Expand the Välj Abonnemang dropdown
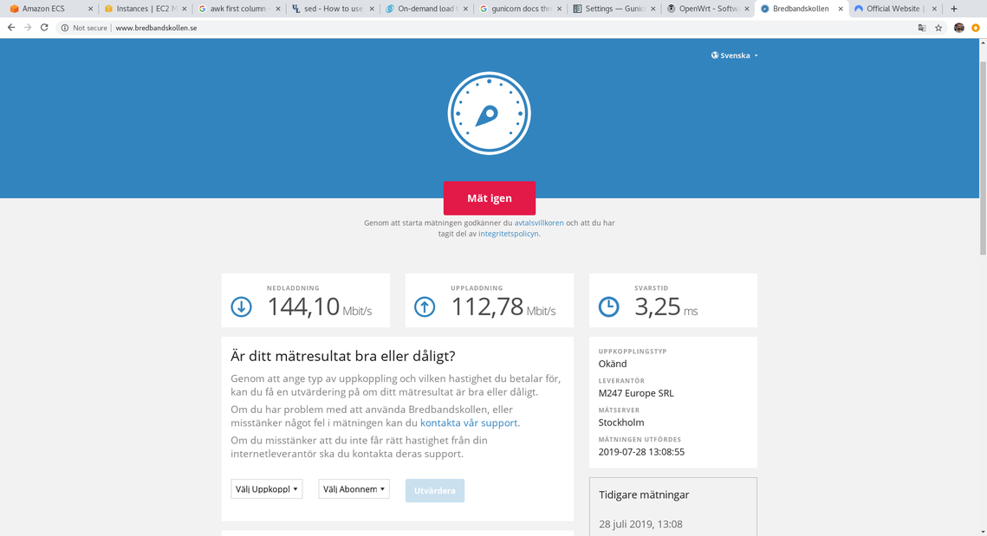The image size is (987, 536). [354, 489]
